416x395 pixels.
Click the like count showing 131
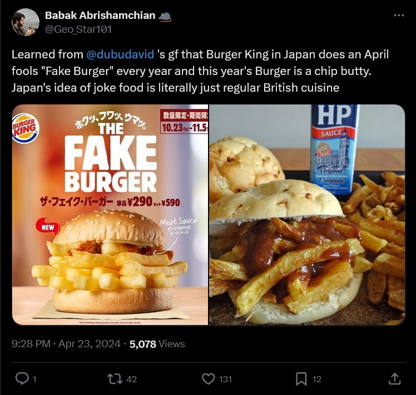point(225,379)
